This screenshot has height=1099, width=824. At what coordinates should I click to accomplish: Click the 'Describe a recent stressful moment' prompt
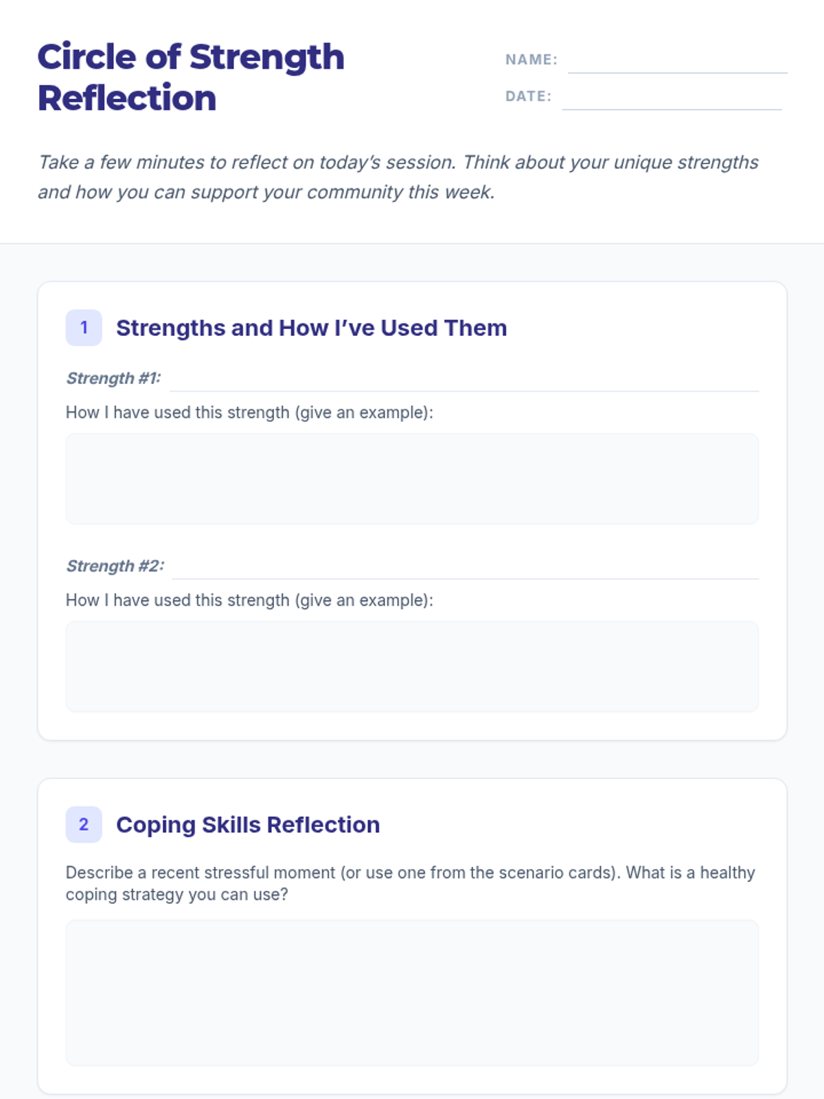click(x=410, y=883)
